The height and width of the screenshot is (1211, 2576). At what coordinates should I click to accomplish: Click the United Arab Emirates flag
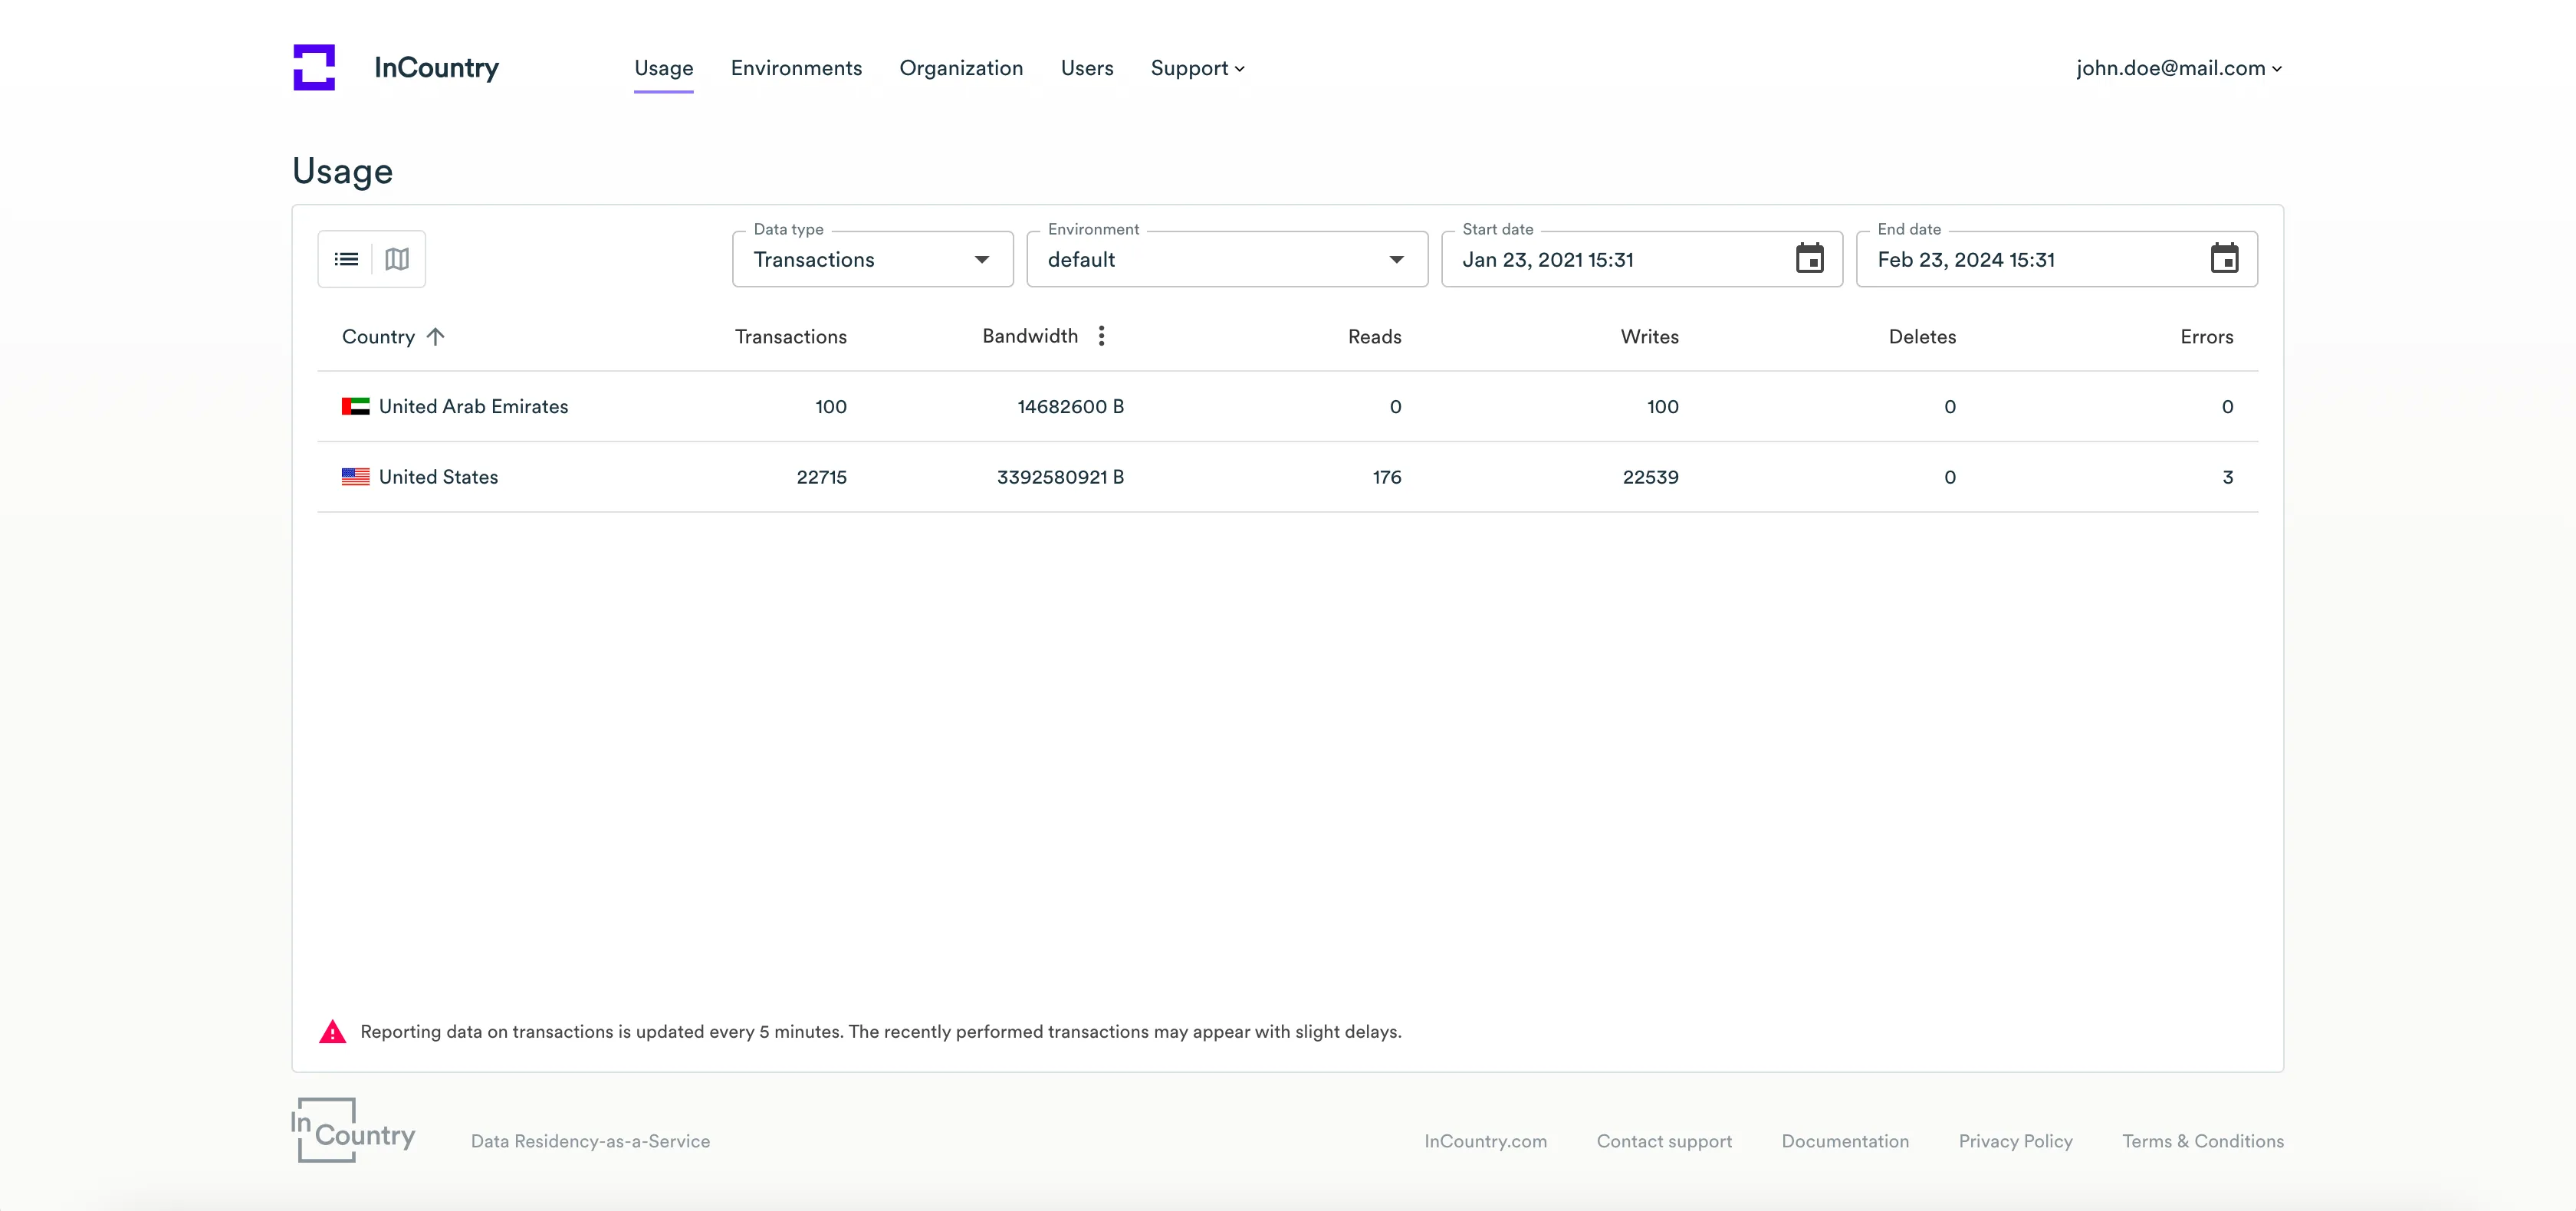355,407
